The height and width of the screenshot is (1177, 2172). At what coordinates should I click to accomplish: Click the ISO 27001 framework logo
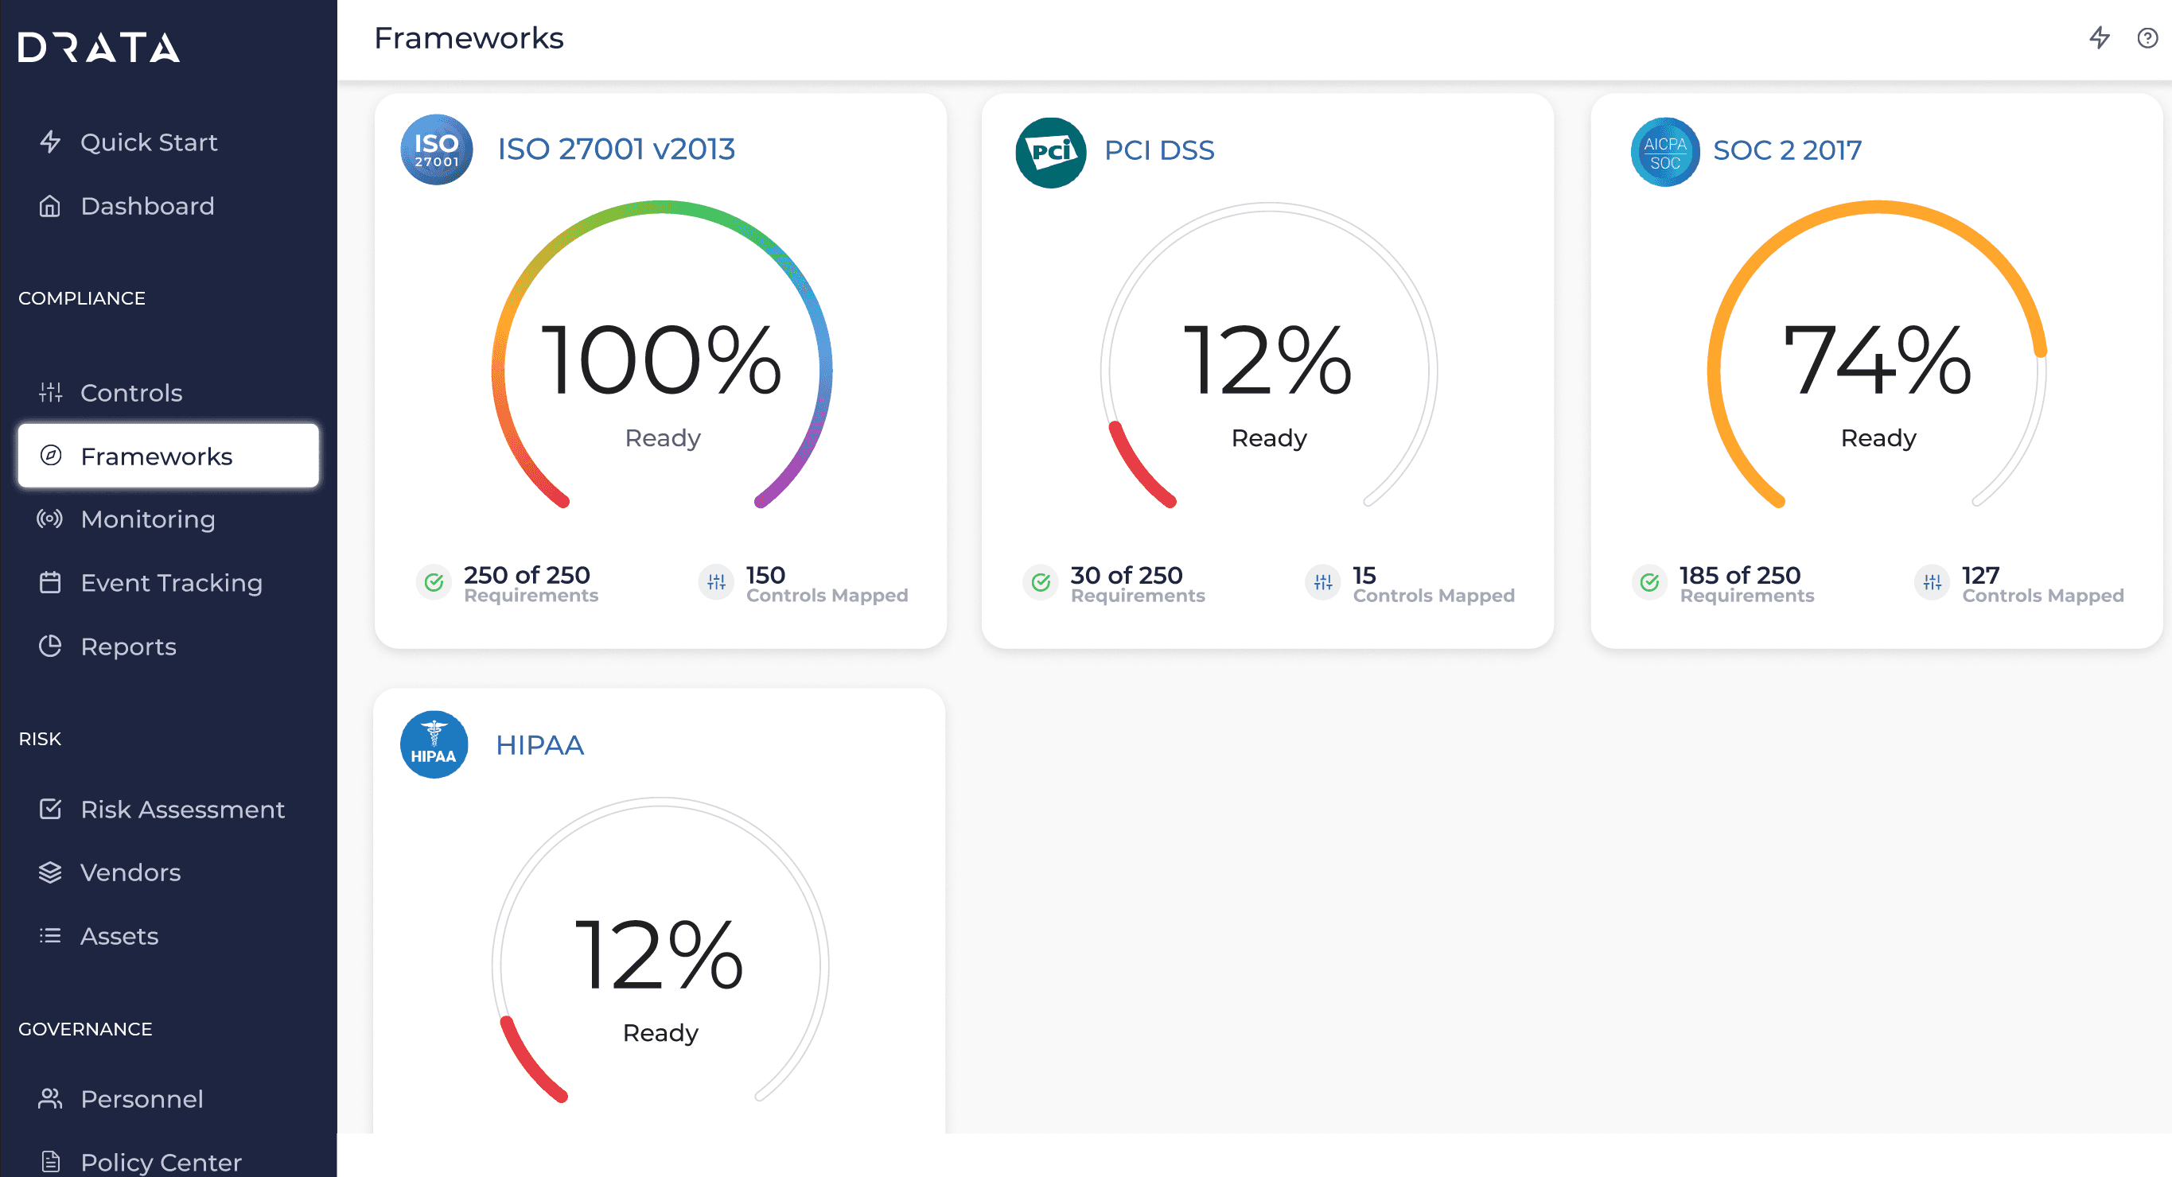pyautogui.click(x=436, y=150)
